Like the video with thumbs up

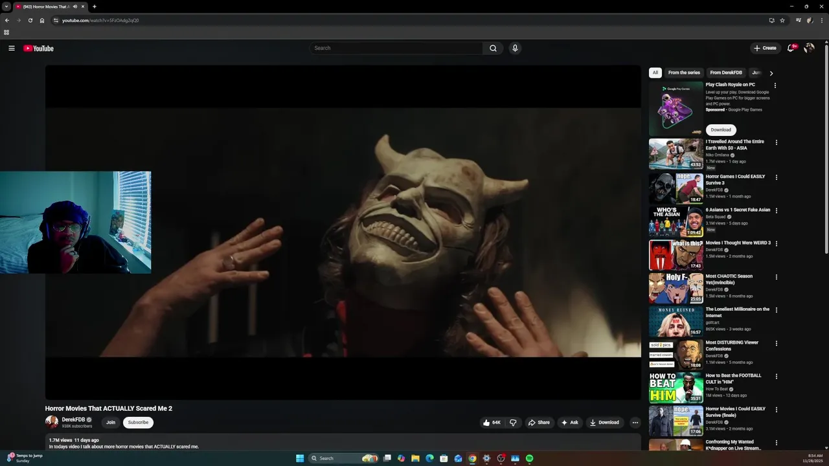point(492,423)
